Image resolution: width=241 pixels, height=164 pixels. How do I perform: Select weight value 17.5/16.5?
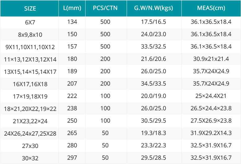click(153, 22)
